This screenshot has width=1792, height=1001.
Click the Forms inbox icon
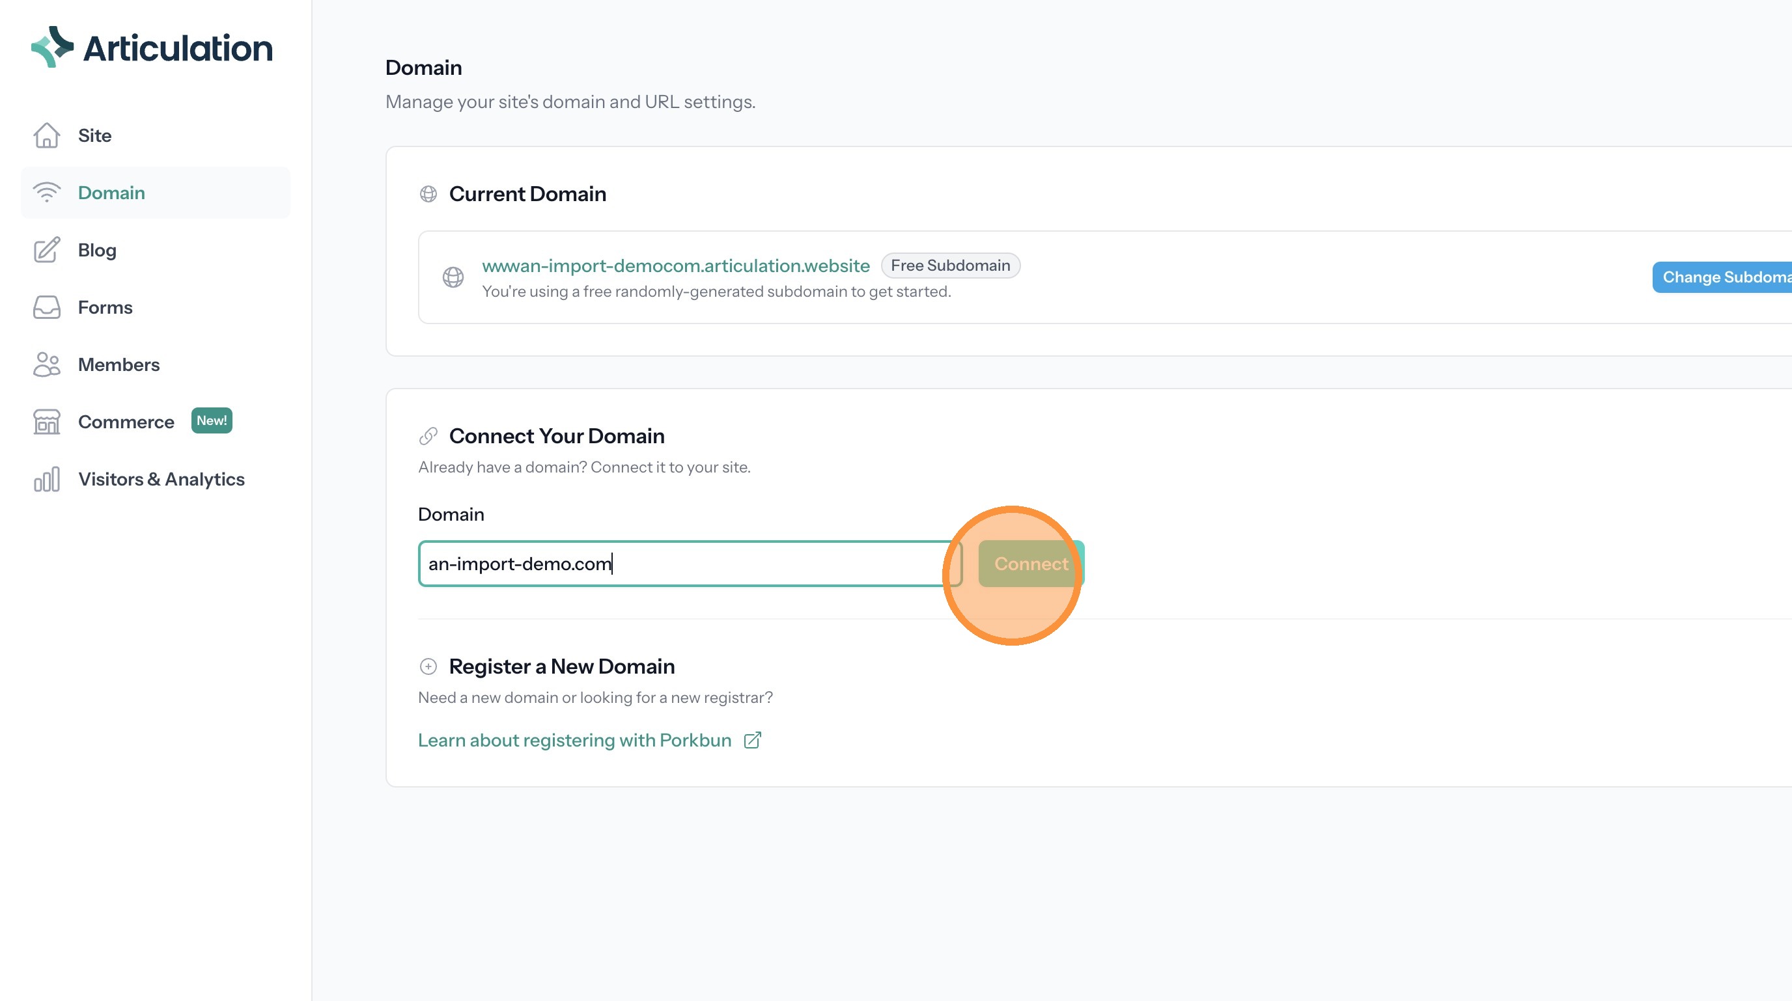47,307
